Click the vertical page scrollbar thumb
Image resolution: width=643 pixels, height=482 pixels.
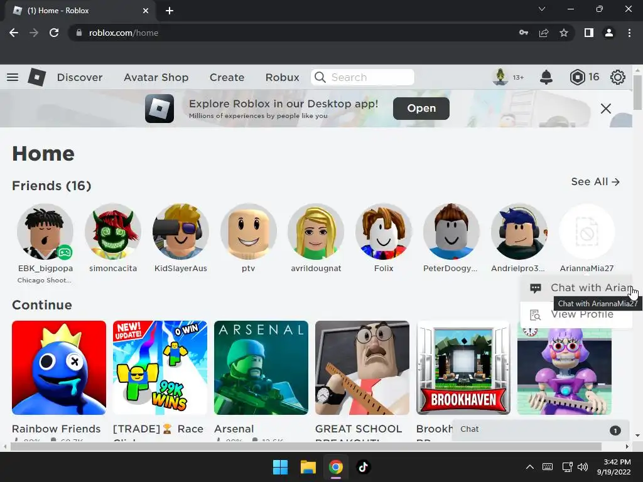pyautogui.click(x=637, y=92)
